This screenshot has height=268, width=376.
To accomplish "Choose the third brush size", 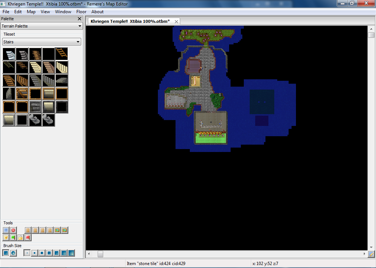I will click(x=42, y=253).
